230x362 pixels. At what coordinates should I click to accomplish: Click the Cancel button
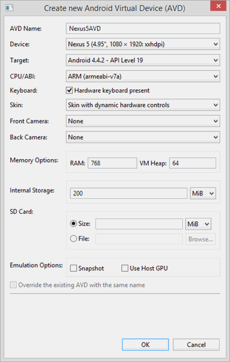pos(196,345)
